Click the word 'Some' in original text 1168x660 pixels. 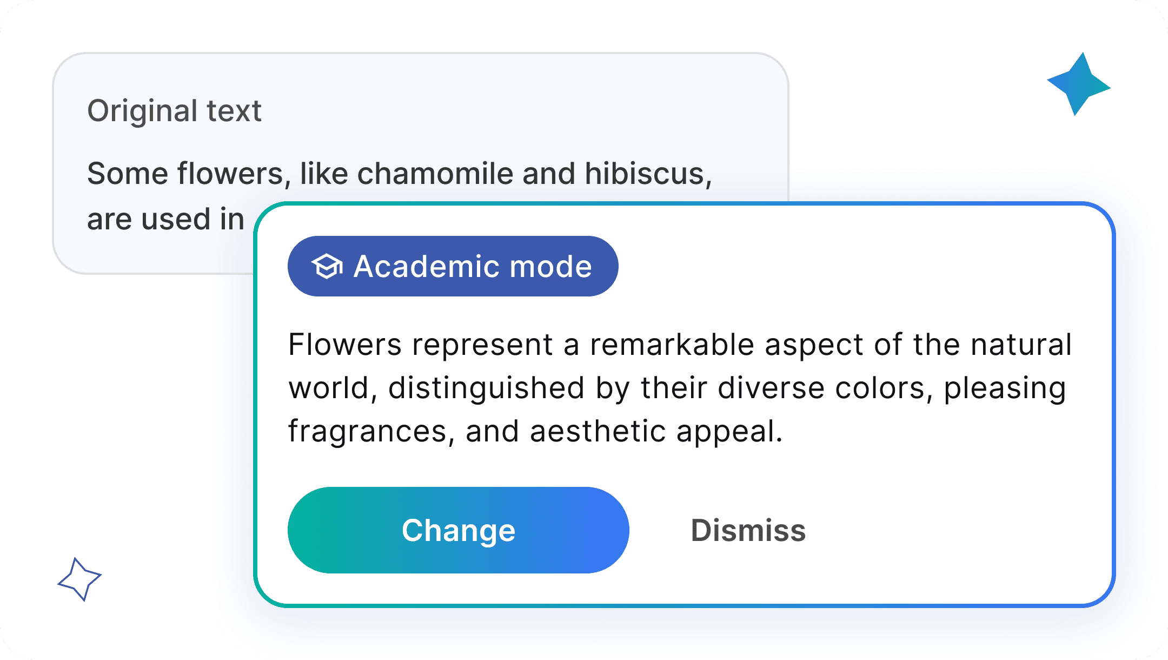click(x=128, y=174)
